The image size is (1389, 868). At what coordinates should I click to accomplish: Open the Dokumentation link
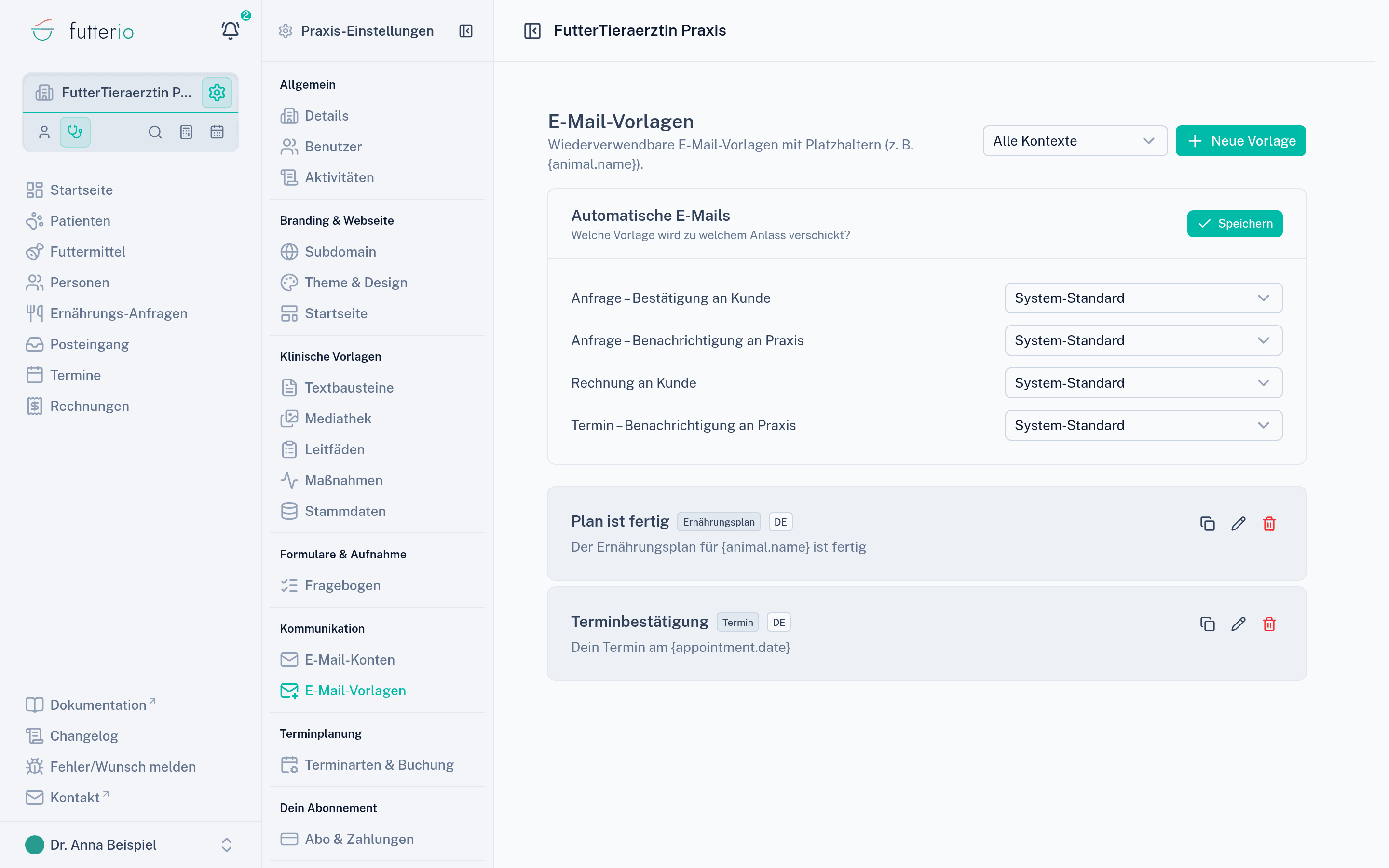(91, 705)
